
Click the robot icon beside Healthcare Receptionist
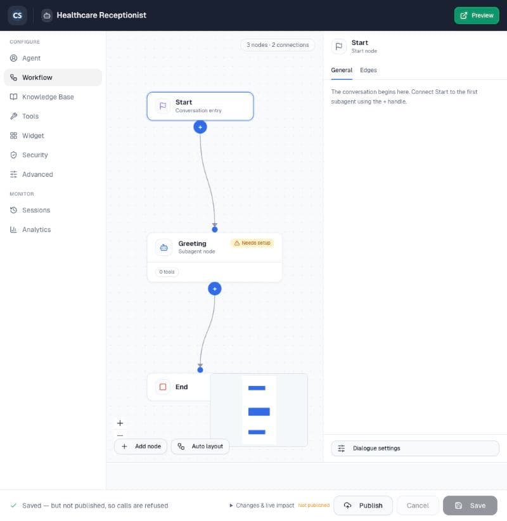[47, 15]
